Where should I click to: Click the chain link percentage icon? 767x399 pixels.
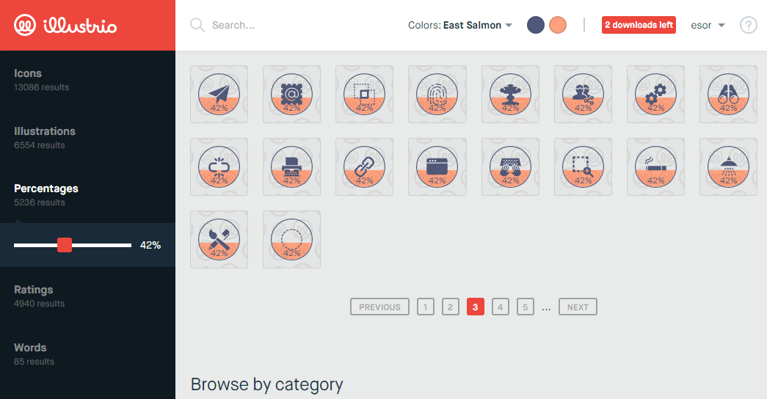click(364, 166)
